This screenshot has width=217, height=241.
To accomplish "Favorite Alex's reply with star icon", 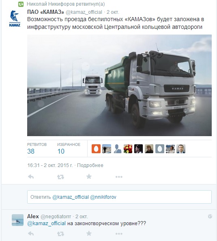I will (89, 234).
